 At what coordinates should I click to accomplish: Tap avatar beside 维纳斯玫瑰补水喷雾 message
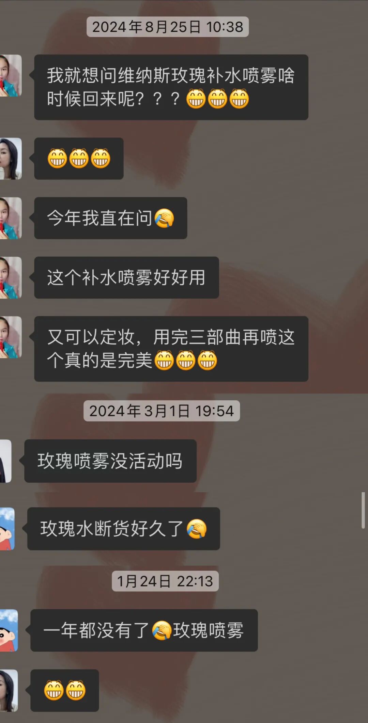(11, 76)
